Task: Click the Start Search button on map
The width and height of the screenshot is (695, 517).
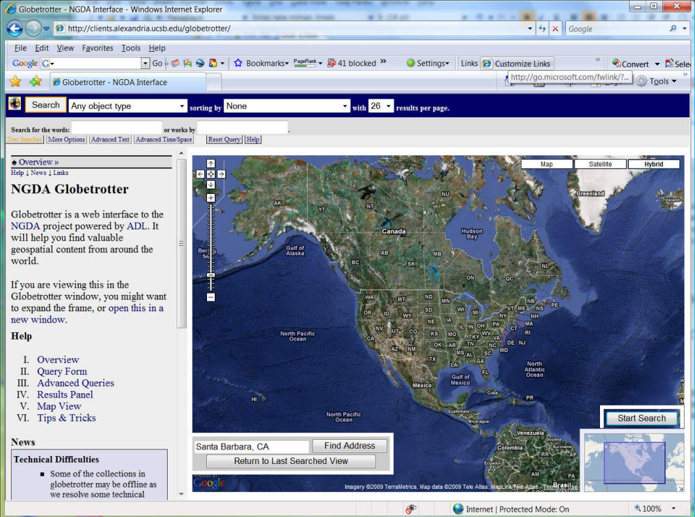Action: 641,418
